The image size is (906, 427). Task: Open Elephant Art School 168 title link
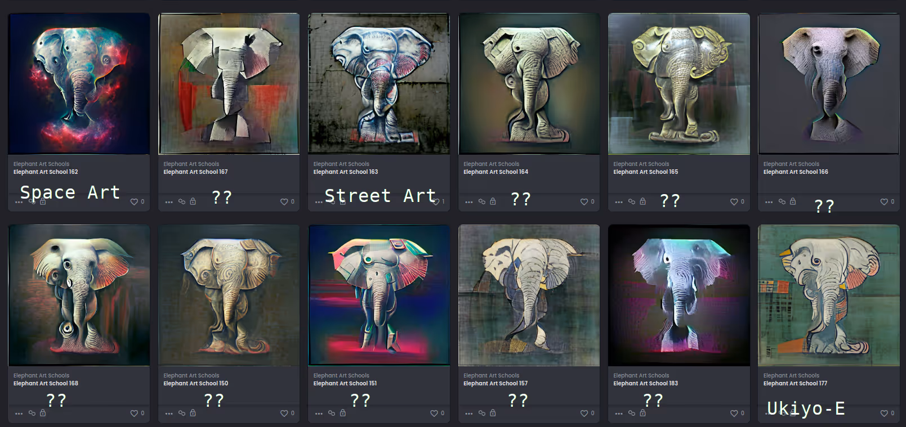click(x=46, y=384)
